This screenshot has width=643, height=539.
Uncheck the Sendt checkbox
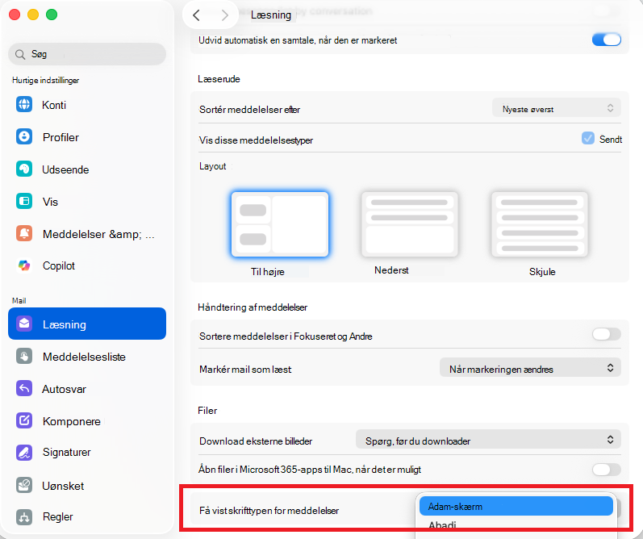pos(587,138)
